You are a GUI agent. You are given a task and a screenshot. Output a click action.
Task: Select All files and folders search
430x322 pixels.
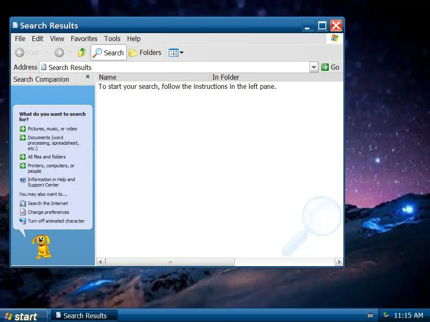47,157
